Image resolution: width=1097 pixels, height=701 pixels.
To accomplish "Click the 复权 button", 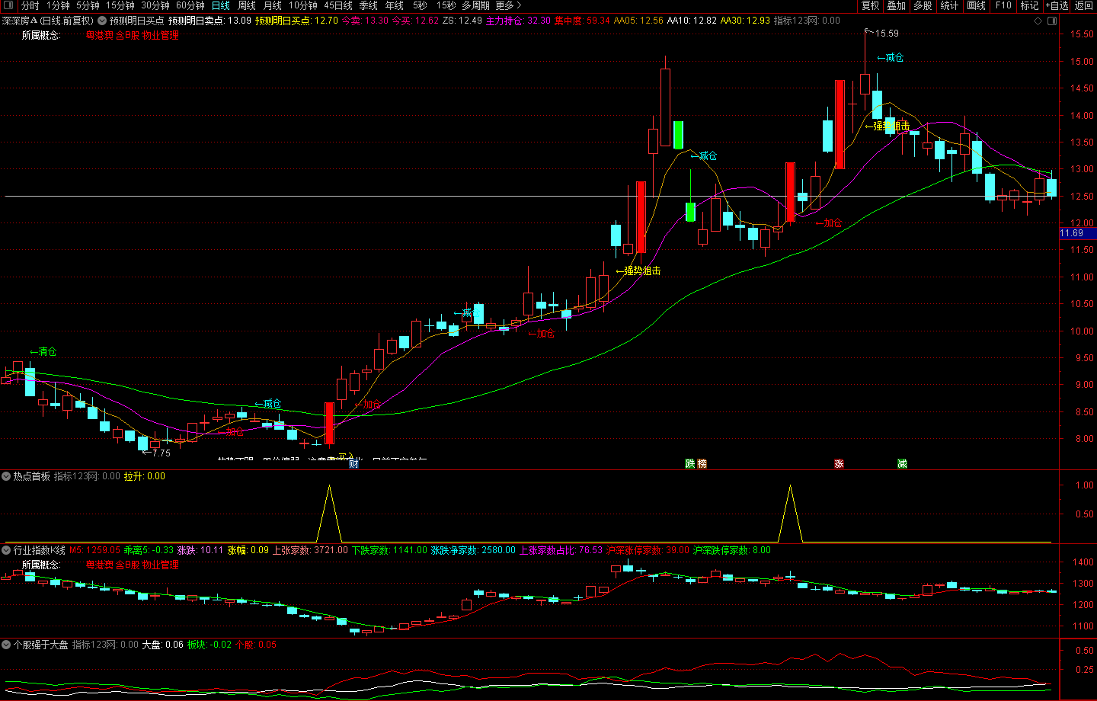I will point(870,6).
